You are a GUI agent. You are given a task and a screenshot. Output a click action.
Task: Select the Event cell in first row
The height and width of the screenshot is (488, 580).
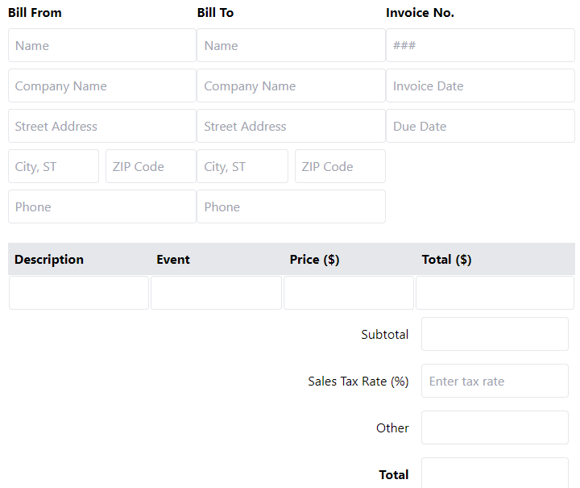coord(216,293)
